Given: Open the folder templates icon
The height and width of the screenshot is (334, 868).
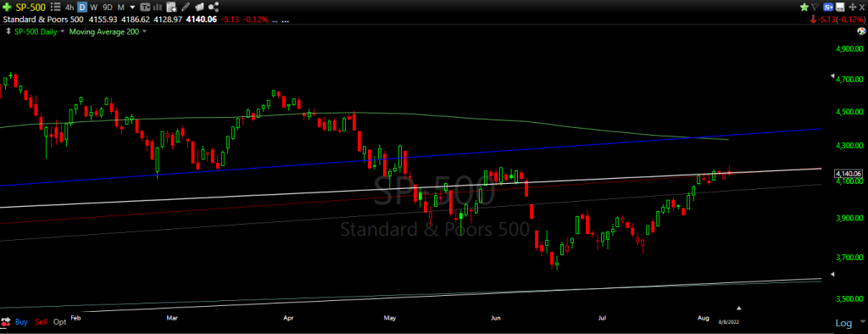Looking at the screenshot, I should tap(200, 7).
